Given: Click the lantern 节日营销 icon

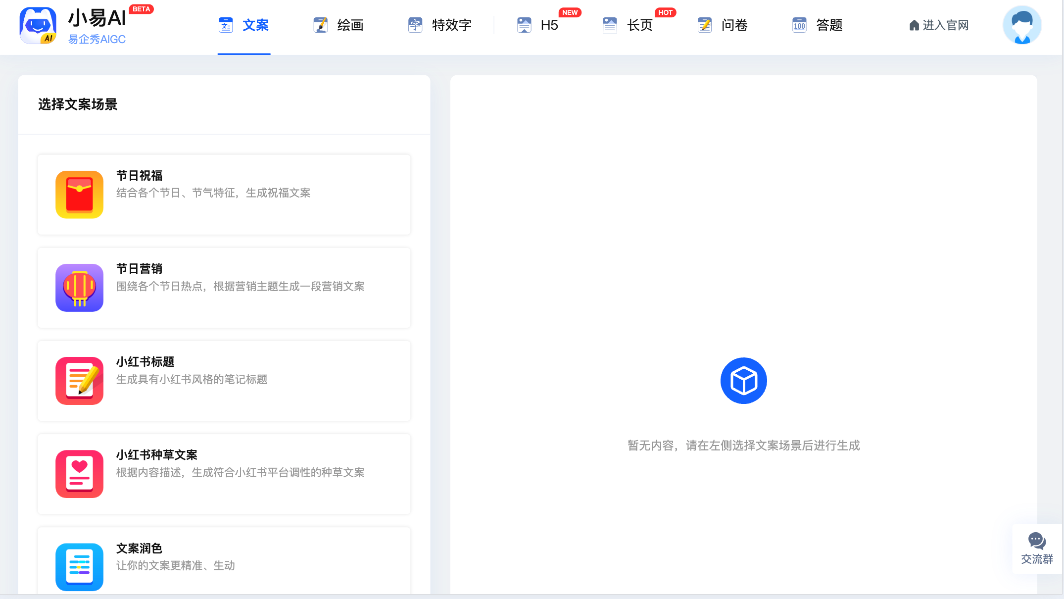Looking at the screenshot, I should 79,288.
